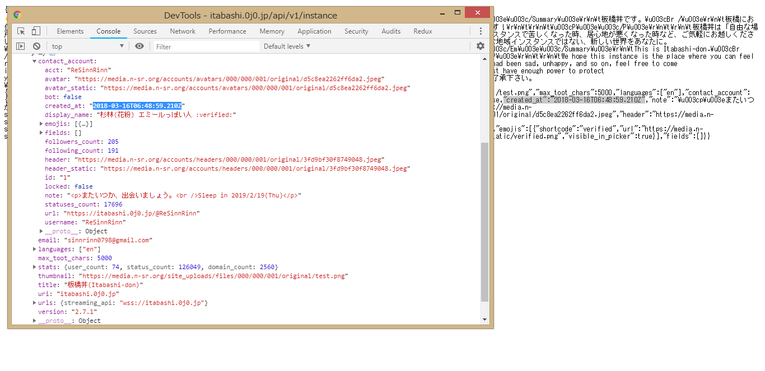Click the note HTML string value
The image size is (765, 371).
pos(184,195)
